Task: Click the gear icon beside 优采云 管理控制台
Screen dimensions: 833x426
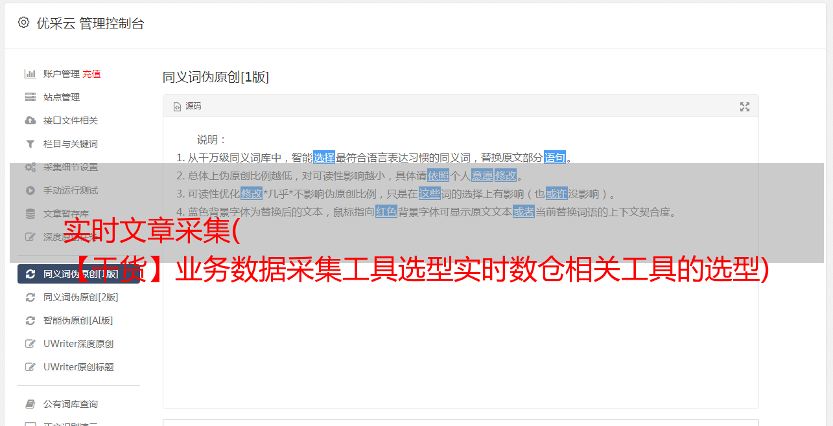Action: (x=24, y=23)
